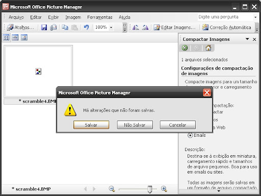Apply Correção Automática to image
261x196 pixels.
(x=226, y=28)
